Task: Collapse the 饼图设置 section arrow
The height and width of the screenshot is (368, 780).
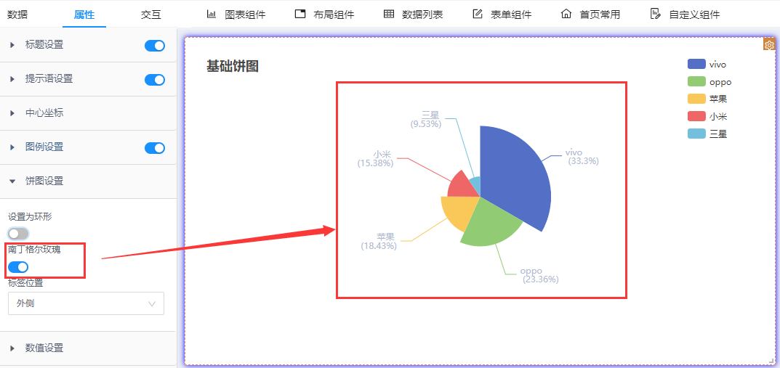Action: (12, 181)
